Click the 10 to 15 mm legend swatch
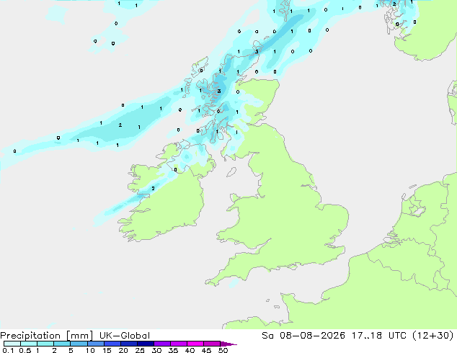 click(x=96, y=344)
